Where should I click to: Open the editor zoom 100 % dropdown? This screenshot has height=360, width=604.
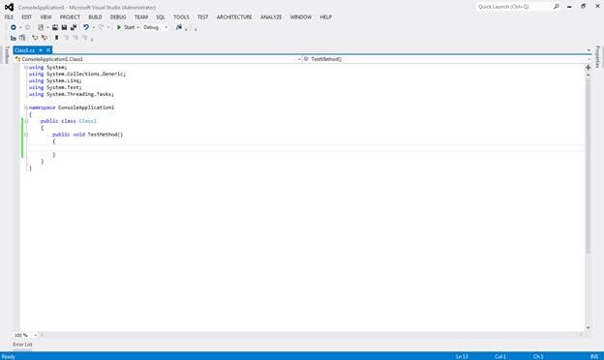tap(25, 336)
